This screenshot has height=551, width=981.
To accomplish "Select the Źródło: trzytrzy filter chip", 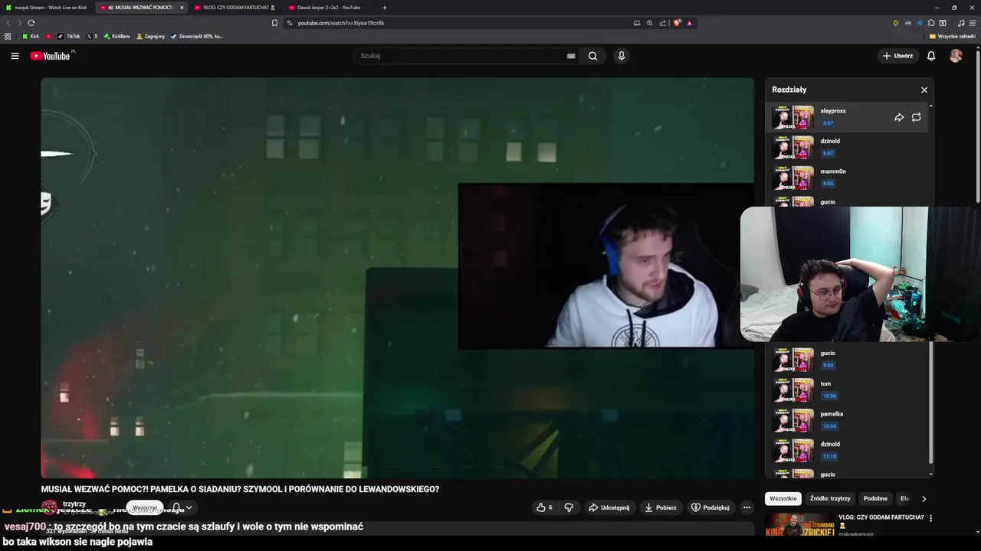I will [830, 498].
